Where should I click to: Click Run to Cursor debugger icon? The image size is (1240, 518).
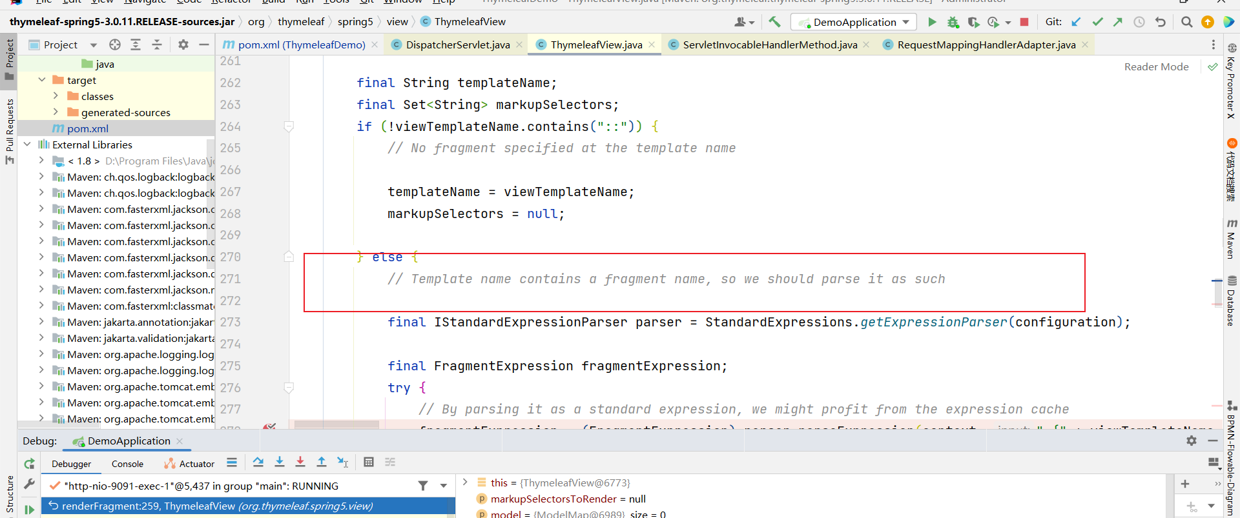343,462
